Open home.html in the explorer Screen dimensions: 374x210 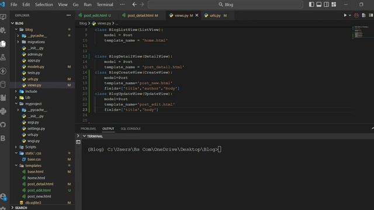(x=36, y=178)
